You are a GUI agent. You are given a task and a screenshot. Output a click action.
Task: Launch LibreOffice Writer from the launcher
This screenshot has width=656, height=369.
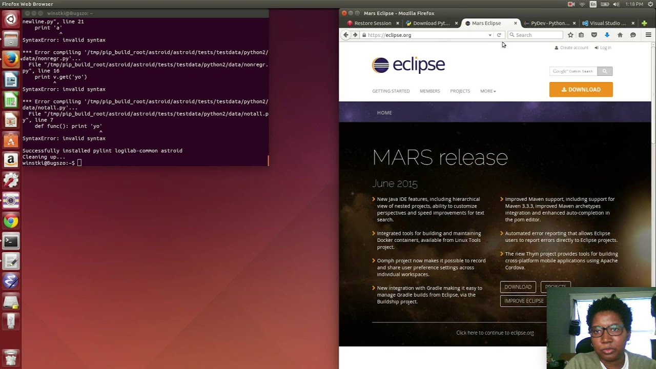point(11,80)
